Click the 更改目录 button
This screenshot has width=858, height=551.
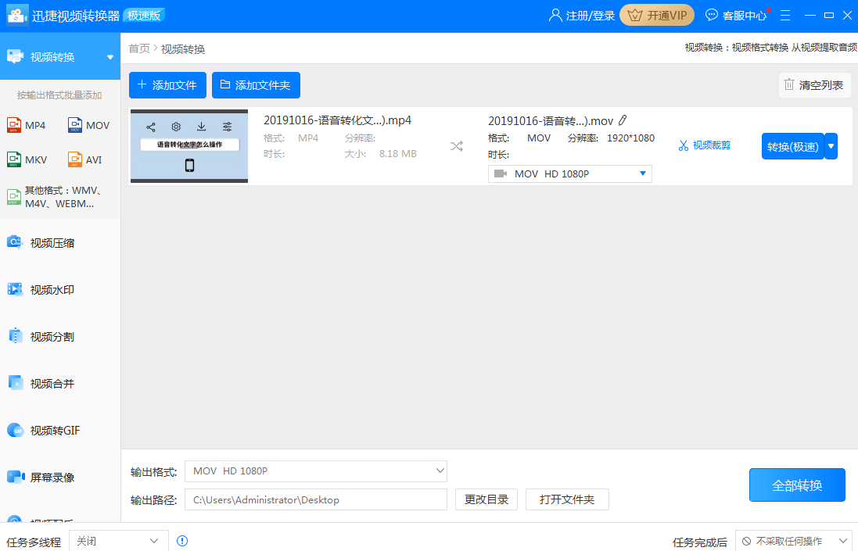click(x=486, y=499)
